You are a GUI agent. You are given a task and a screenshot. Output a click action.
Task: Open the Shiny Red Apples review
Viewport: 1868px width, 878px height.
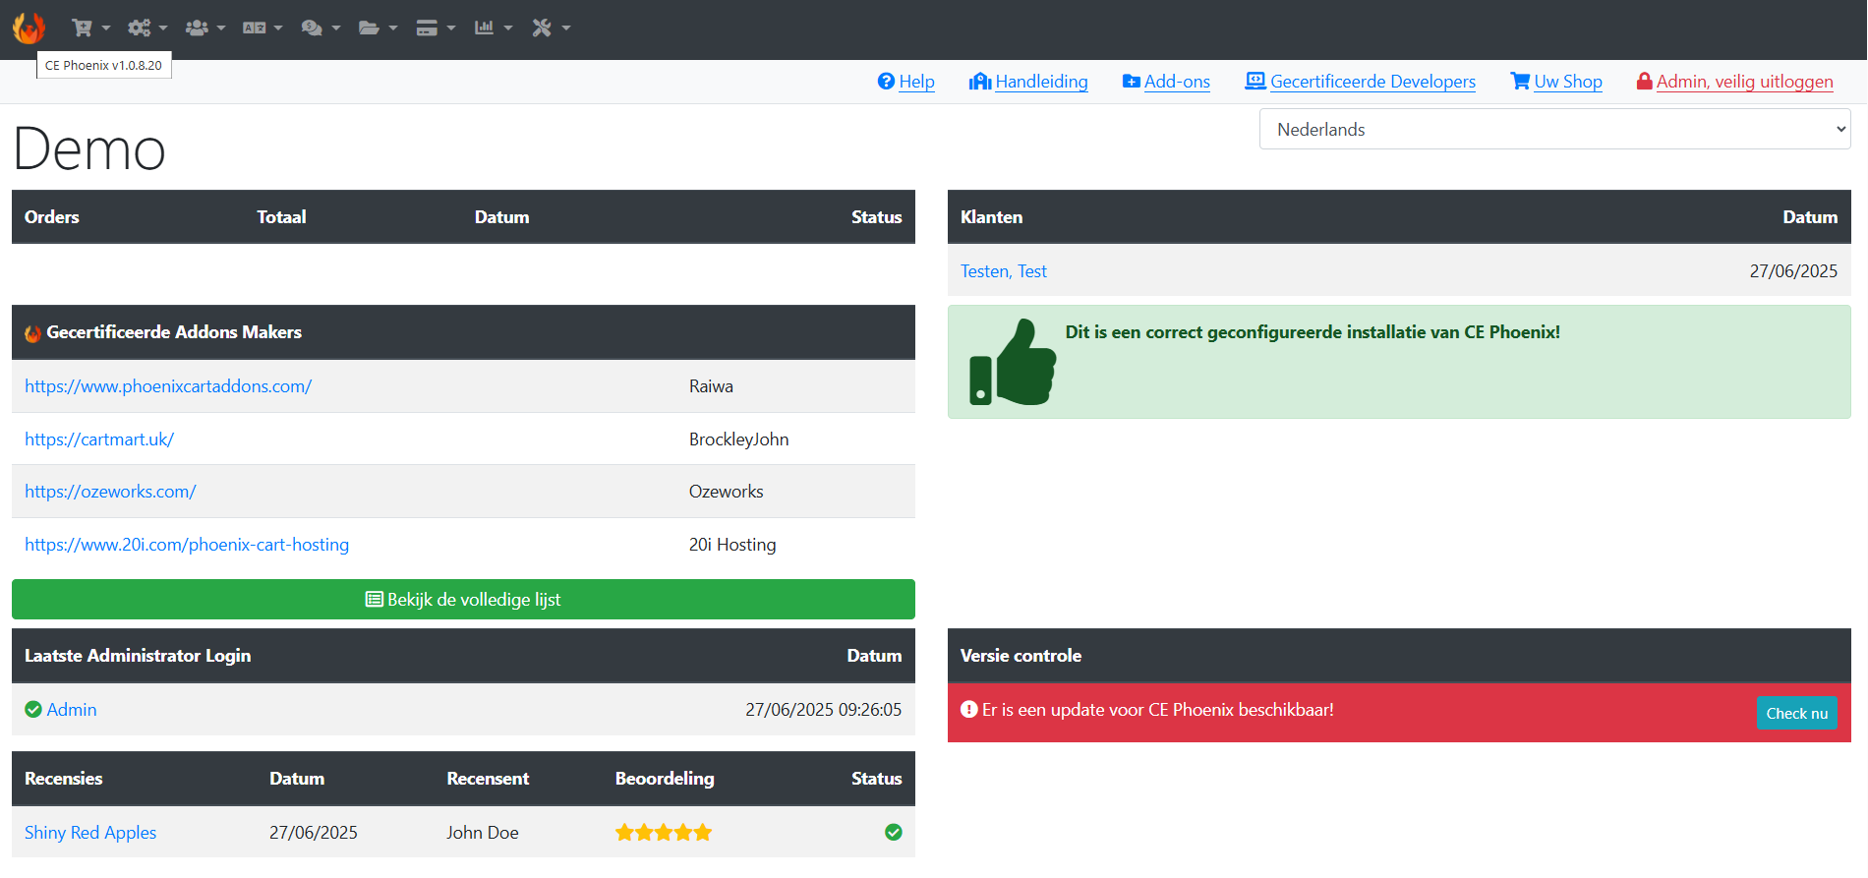coord(90,833)
